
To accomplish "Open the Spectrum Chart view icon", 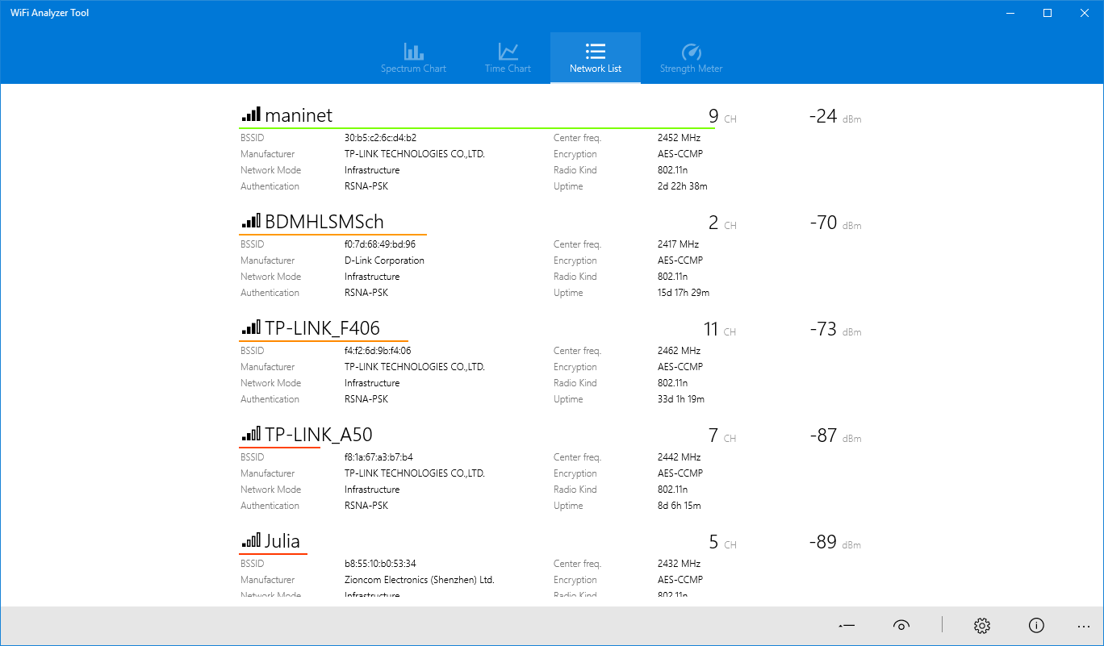I will point(413,51).
